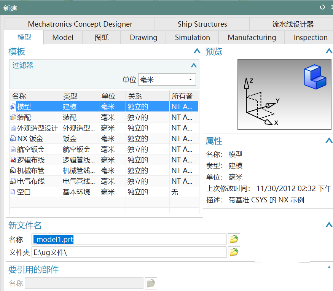This screenshot has width=333, height=291.
Task: Collapse the 过滤器 filter section
Action: [194, 65]
